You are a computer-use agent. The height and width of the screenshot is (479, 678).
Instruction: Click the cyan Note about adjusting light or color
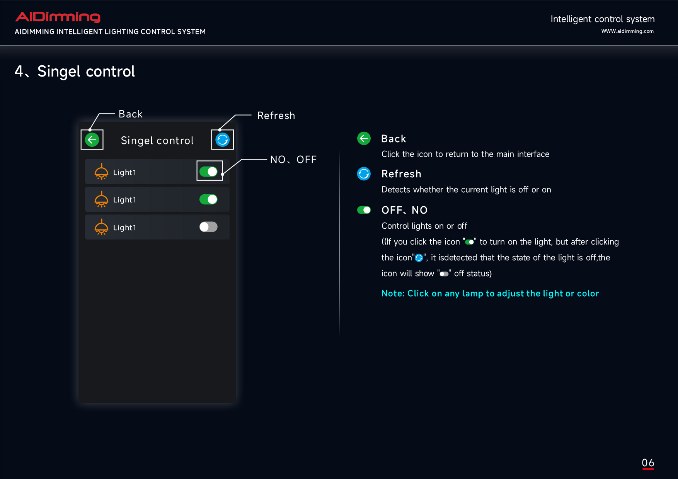[490, 294]
